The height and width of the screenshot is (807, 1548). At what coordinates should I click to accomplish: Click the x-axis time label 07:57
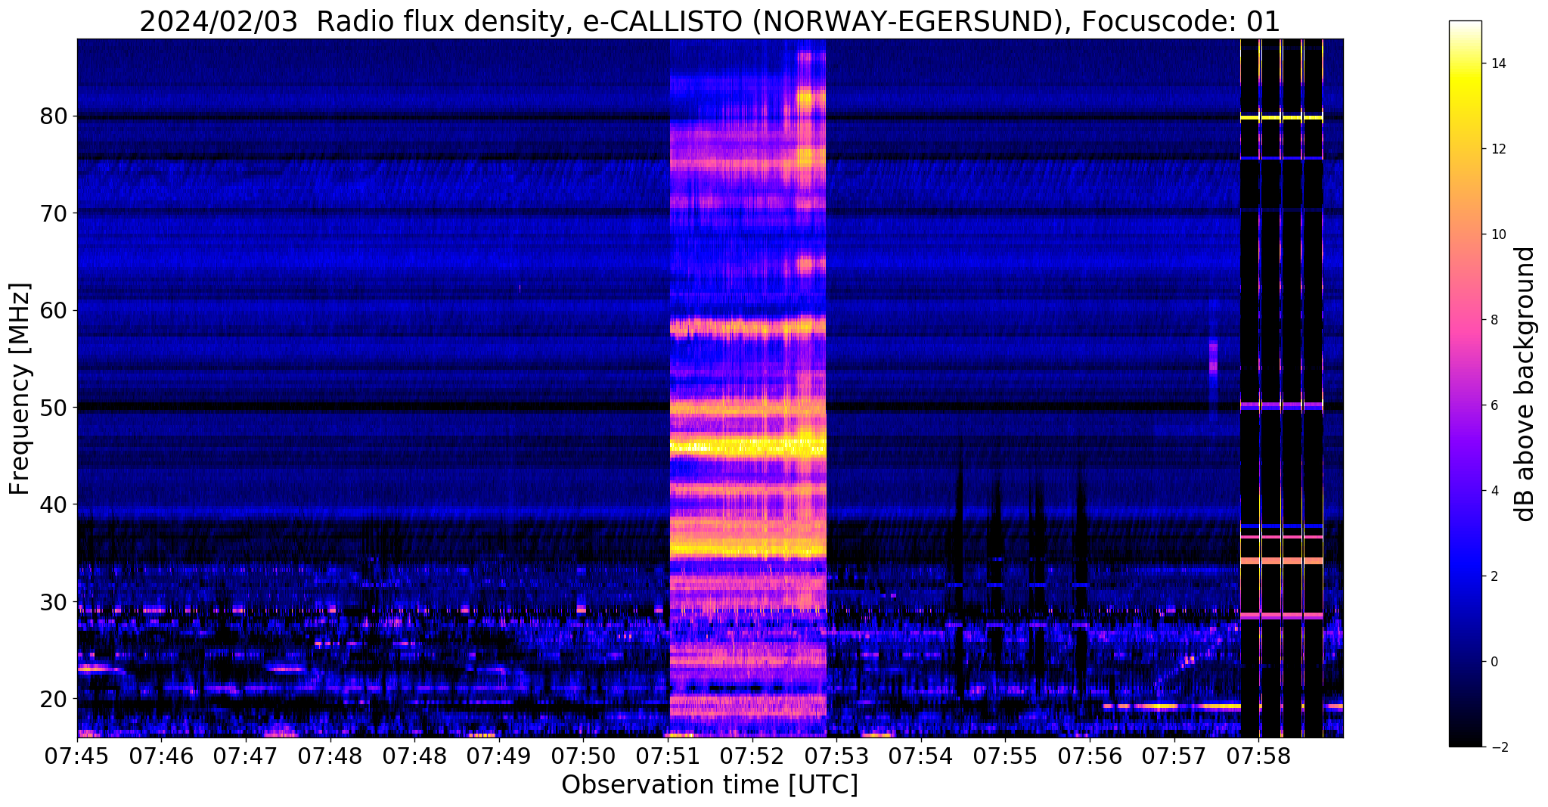click(1174, 755)
